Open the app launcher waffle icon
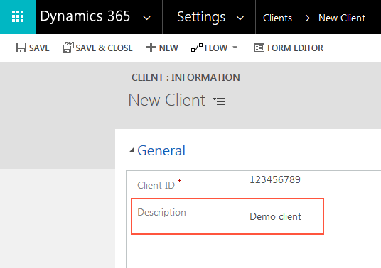381x268 pixels. tap(18, 16)
